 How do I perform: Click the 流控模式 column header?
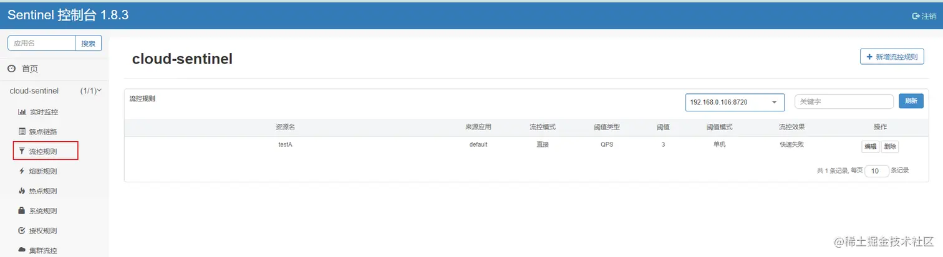[x=543, y=127]
